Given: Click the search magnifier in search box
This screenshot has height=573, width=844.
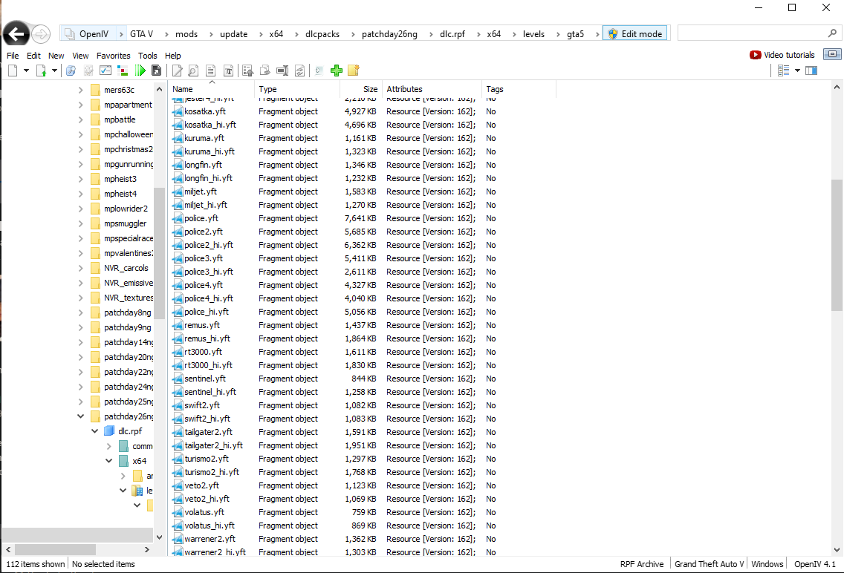Looking at the screenshot, I should tap(832, 33).
